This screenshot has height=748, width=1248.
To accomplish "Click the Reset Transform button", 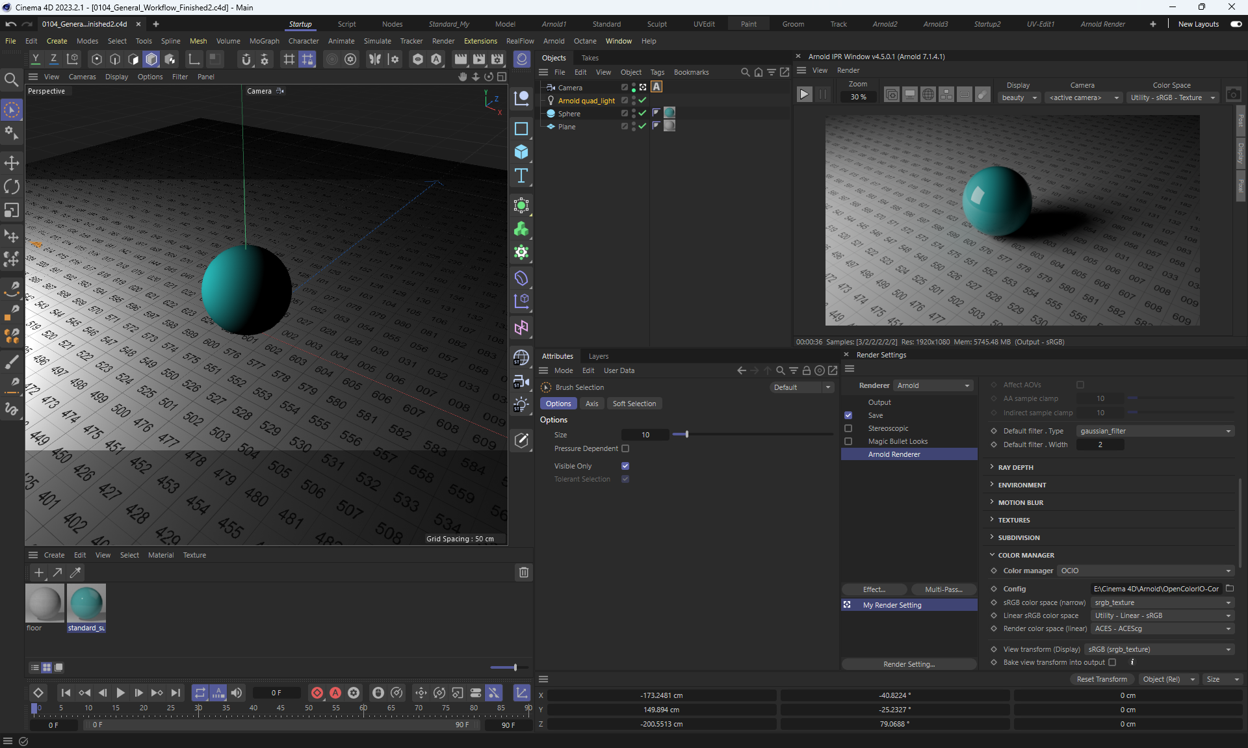I will 1102,679.
